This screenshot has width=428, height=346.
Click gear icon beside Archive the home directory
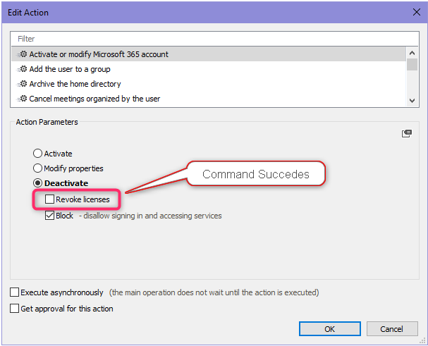pos(23,84)
